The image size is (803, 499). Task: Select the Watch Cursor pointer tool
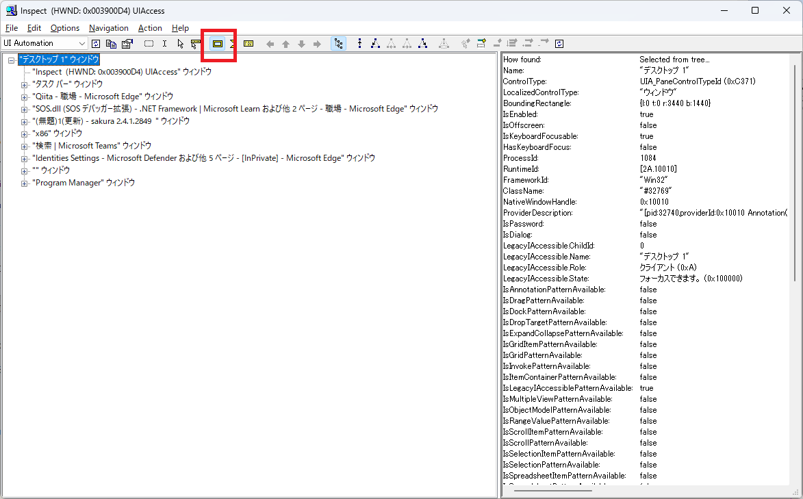179,43
